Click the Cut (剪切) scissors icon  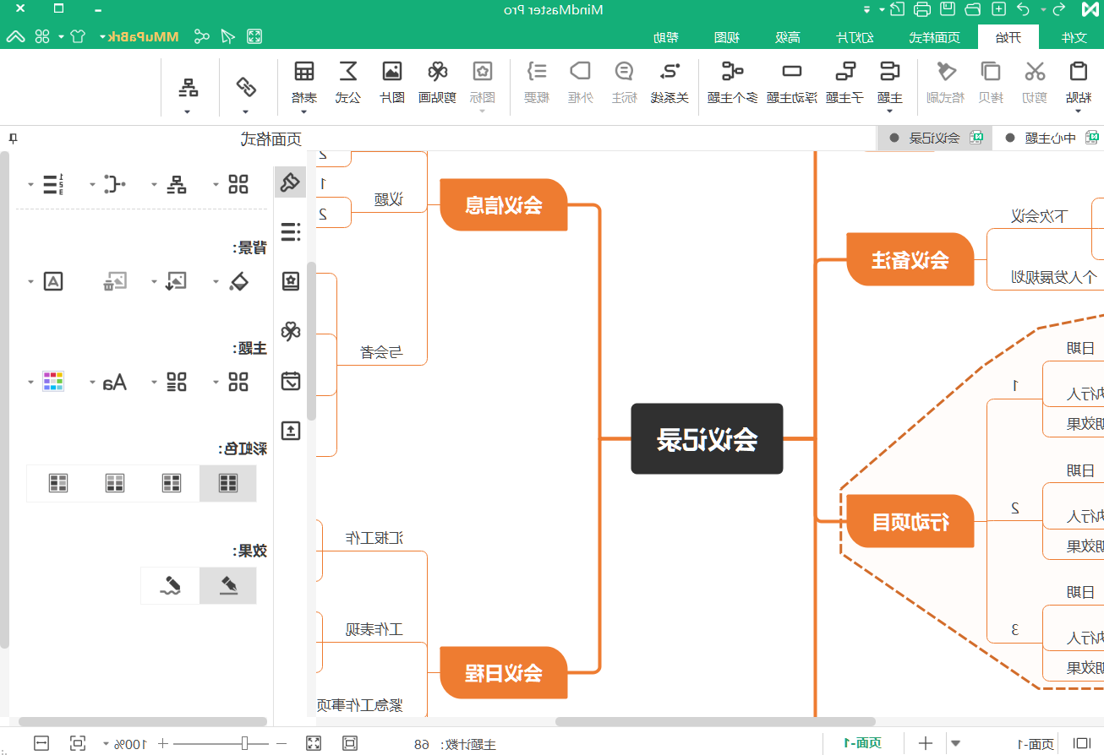click(x=1035, y=72)
